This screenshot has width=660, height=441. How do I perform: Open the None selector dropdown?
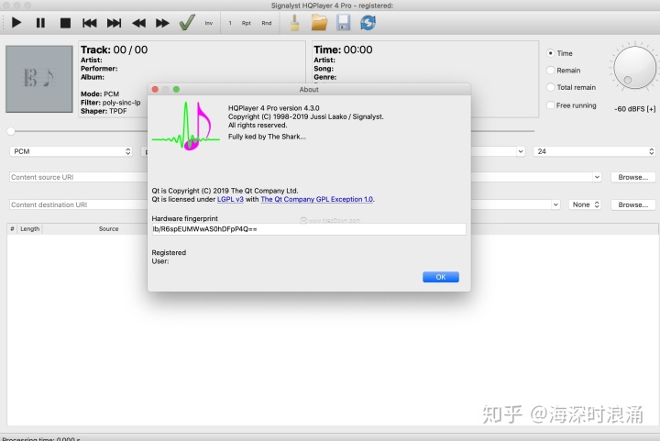(x=586, y=204)
